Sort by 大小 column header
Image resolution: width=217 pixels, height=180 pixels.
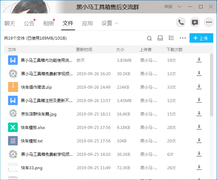(120, 50)
